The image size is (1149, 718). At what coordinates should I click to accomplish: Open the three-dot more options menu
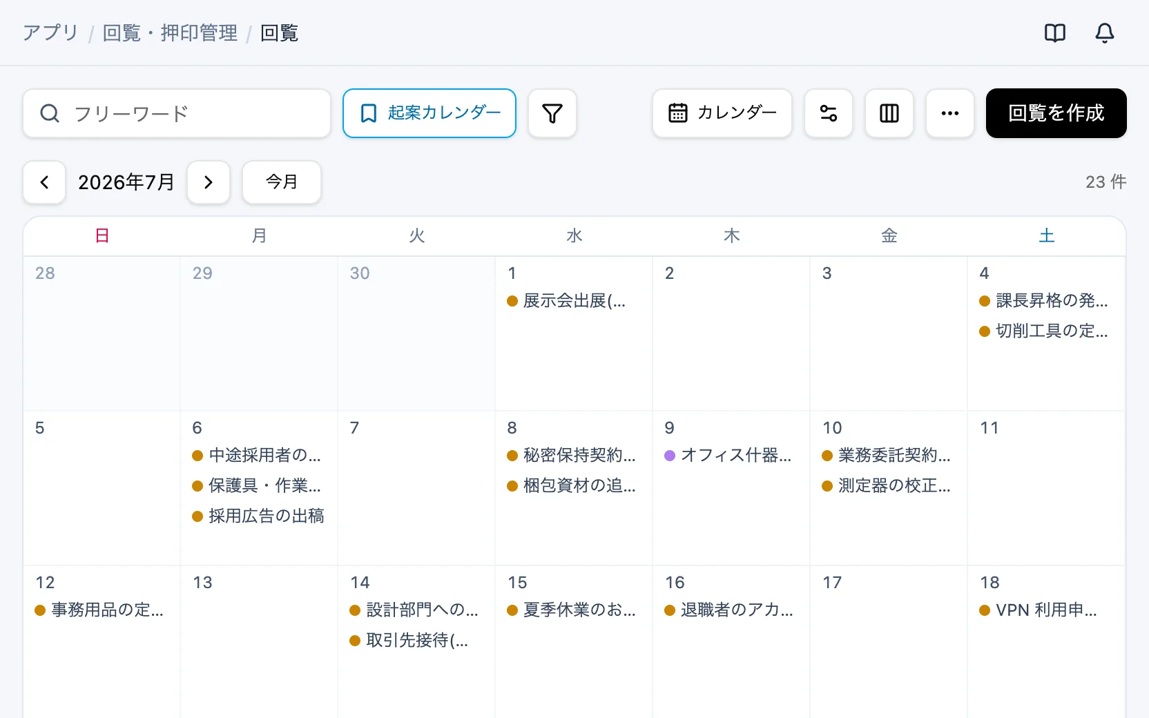[x=950, y=113]
